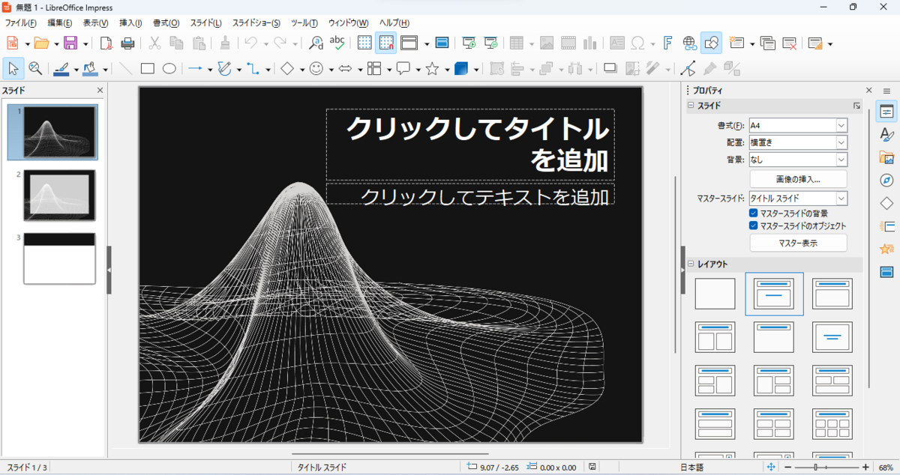This screenshot has width=900, height=475.
Task: Click the Snap to Grid icon
Action: [386, 43]
